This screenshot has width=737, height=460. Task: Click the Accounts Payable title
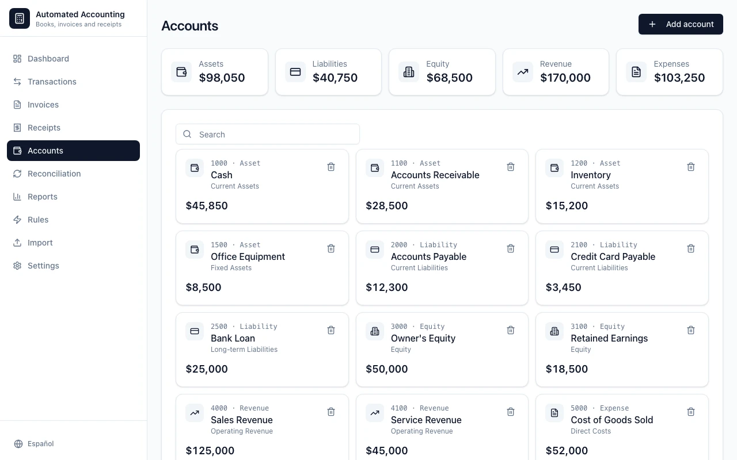click(x=428, y=256)
